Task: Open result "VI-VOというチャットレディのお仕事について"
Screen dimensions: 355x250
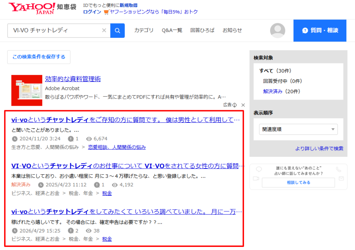Action: [128, 166]
